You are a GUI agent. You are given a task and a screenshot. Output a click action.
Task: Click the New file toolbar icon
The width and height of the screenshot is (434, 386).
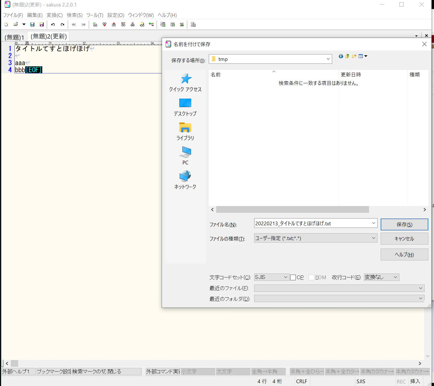pyautogui.click(x=6, y=25)
